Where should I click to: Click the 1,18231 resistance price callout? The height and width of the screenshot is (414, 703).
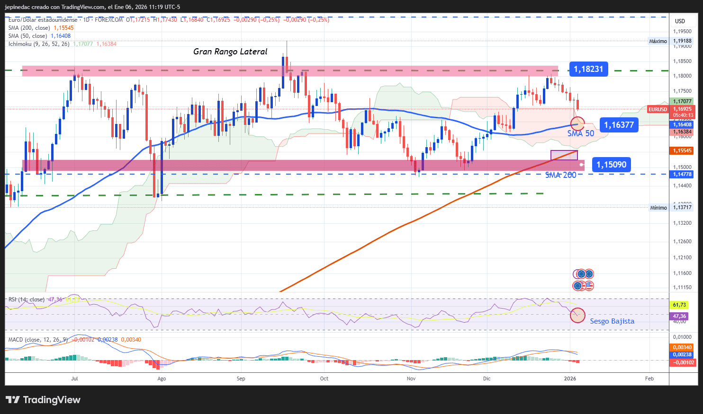588,69
